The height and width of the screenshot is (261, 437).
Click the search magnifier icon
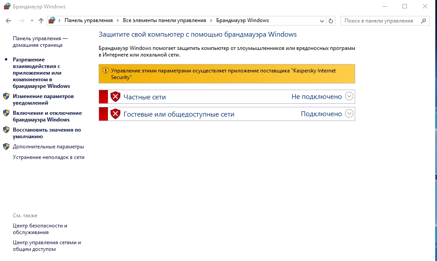tap(423, 21)
